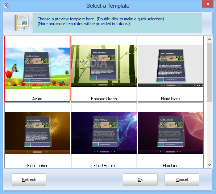Click the 'Bamboo-Green' name label
216x194 pixels.
tap(104, 99)
